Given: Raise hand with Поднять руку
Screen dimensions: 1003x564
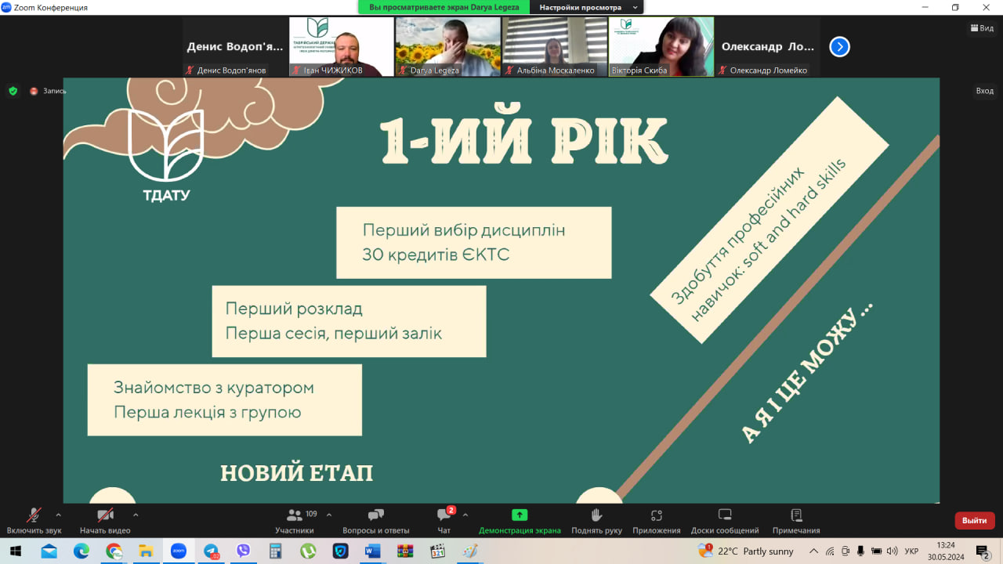Looking at the screenshot, I should (596, 521).
